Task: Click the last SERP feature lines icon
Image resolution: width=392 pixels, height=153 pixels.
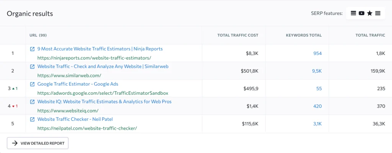Action: [x=378, y=13]
